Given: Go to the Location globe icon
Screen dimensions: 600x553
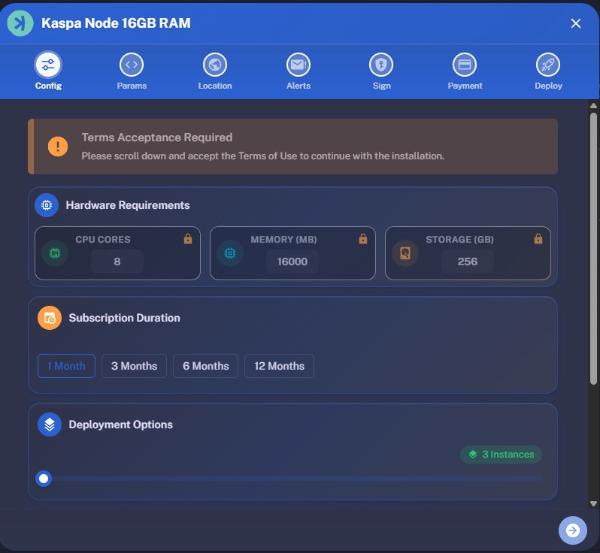Looking at the screenshot, I should (215, 65).
